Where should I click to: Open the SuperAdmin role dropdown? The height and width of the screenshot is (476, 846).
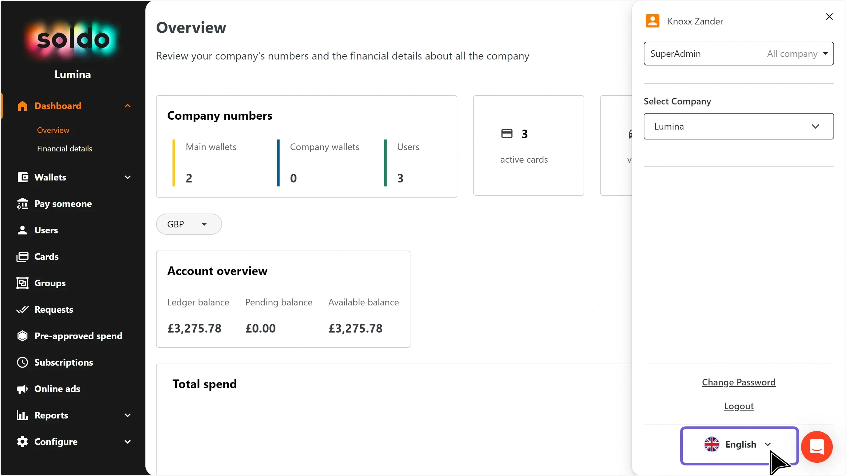[x=738, y=54]
